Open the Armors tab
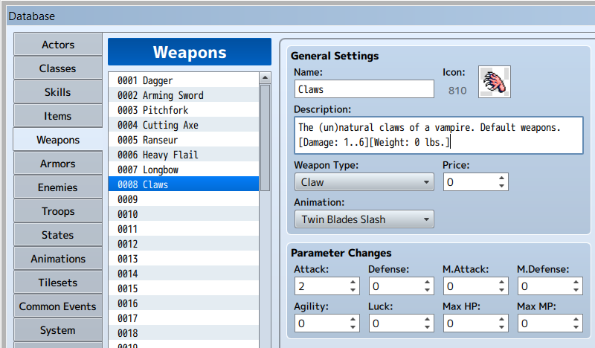The height and width of the screenshot is (348, 595). [58, 164]
